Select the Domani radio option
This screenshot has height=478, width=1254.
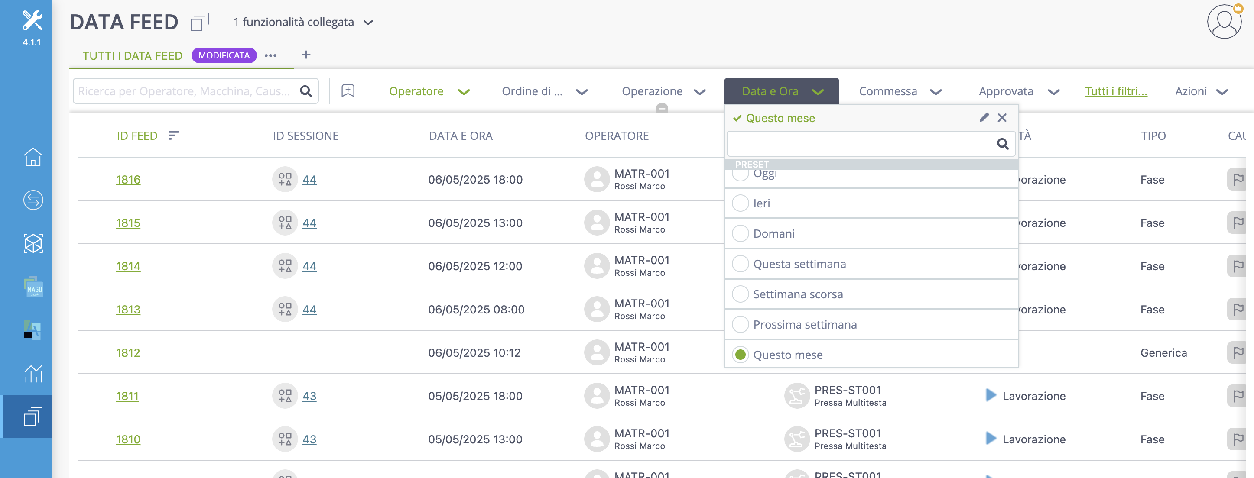[741, 233]
